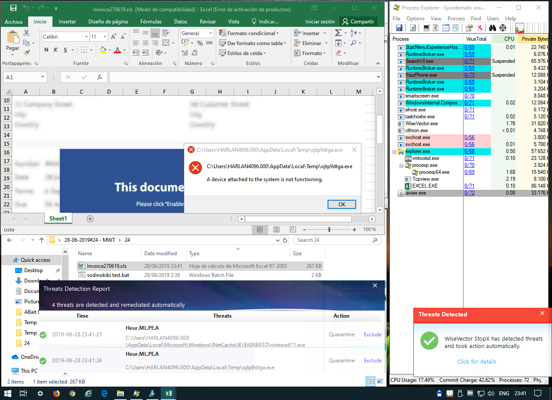Open the Datos ribbon tab

pos(181,22)
